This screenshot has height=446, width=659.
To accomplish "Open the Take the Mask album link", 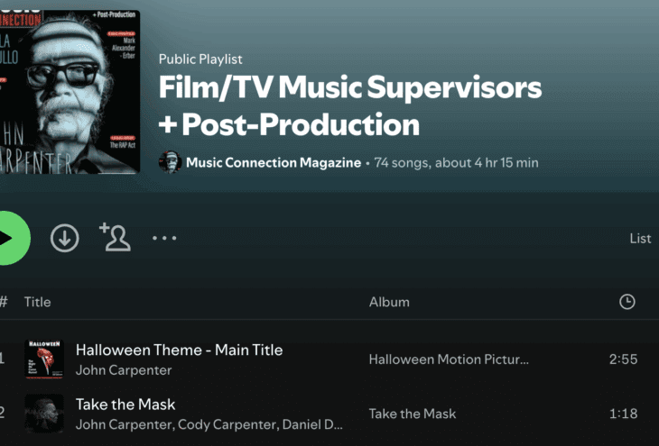I will point(413,414).
